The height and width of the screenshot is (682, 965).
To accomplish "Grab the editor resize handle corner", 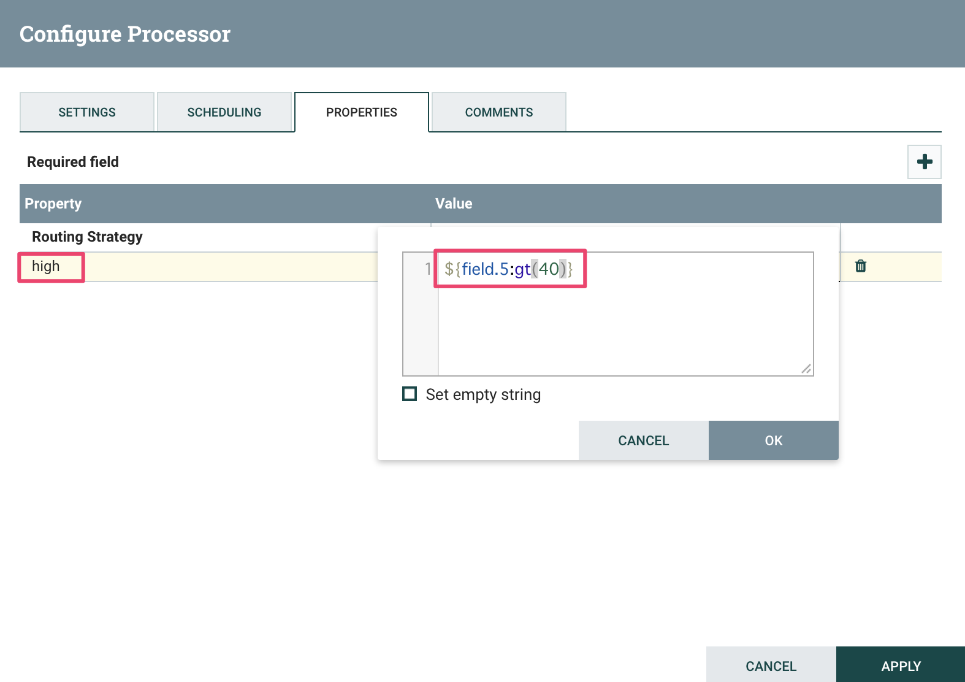I will 806,369.
